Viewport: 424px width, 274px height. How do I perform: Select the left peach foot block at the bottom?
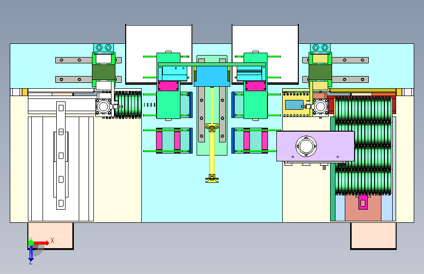click(x=50, y=235)
